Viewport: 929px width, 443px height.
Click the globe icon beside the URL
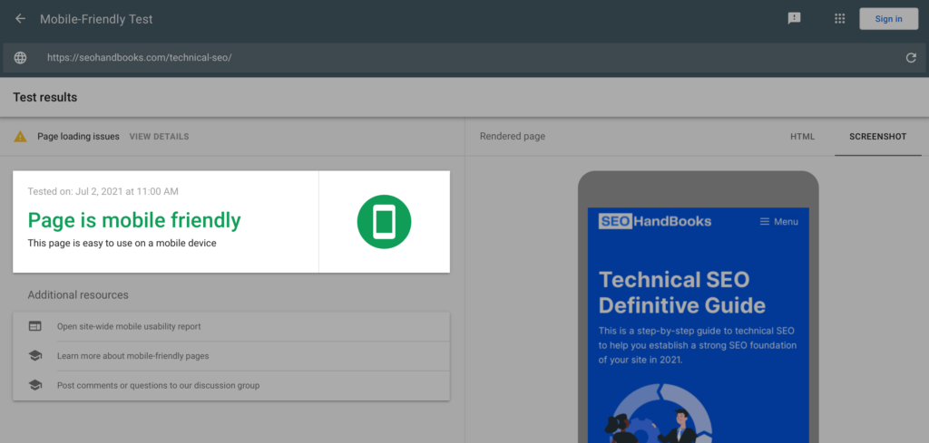tap(20, 58)
